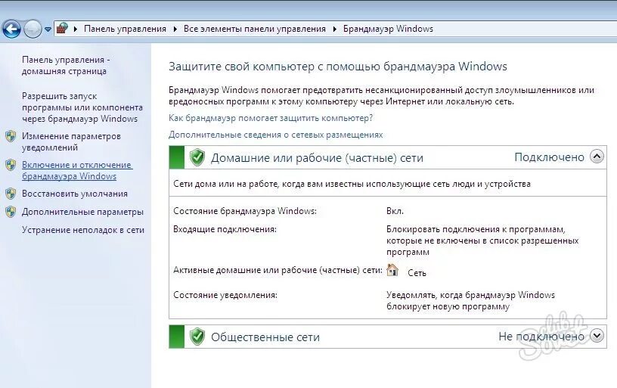
Task: Open recent pages dropdown arrow near navigation buttons
Action: click(48, 29)
